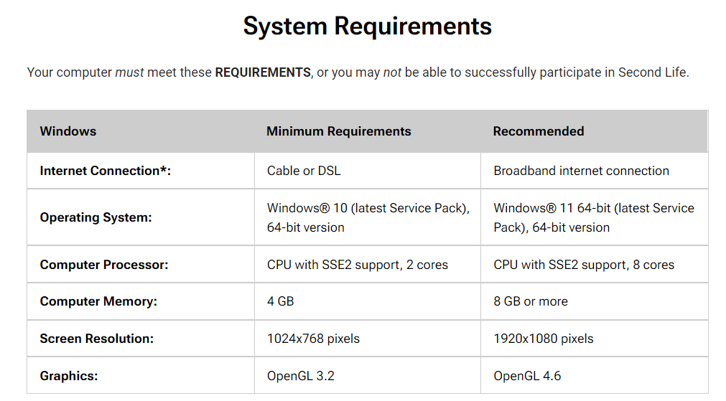Click the Broadband internet connection cell

click(581, 171)
